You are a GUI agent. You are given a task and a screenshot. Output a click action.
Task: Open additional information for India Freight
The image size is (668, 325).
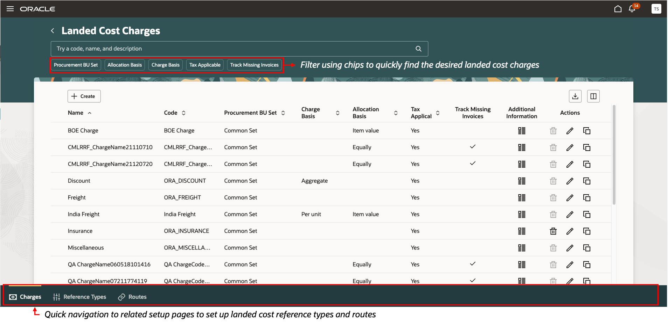click(x=522, y=215)
